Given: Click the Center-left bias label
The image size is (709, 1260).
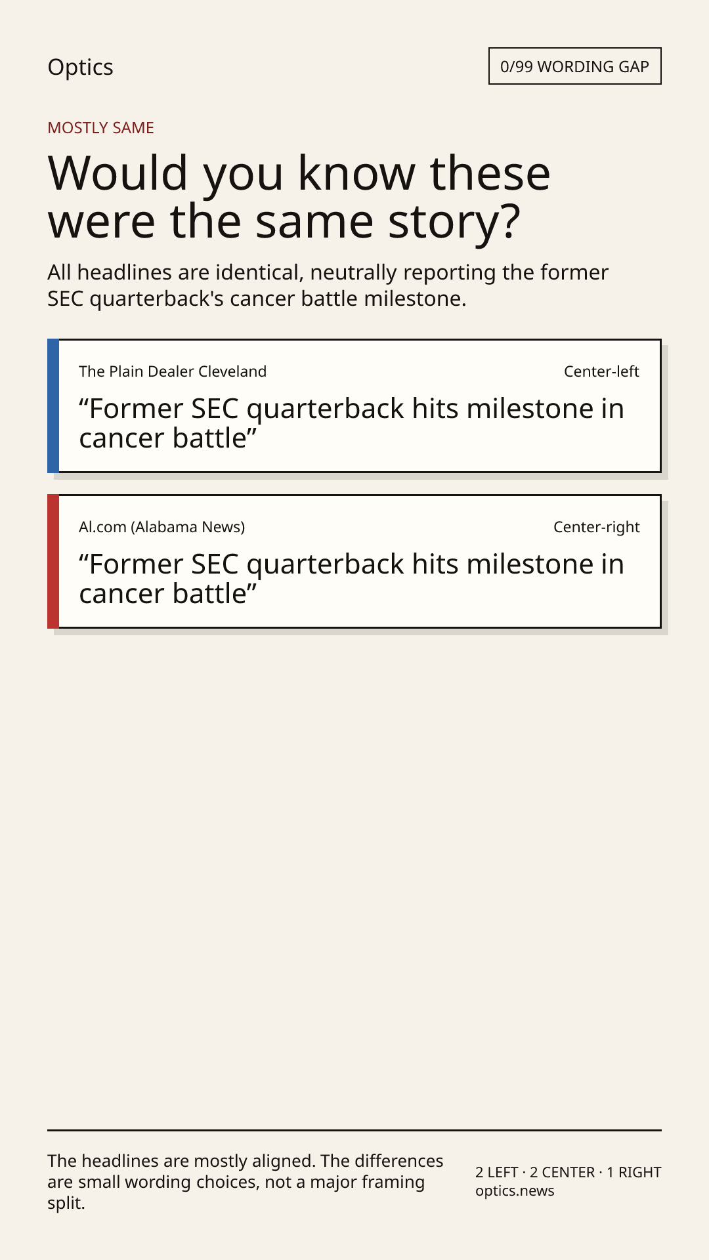Looking at the screenshot, I should click(x=601, y=371).
